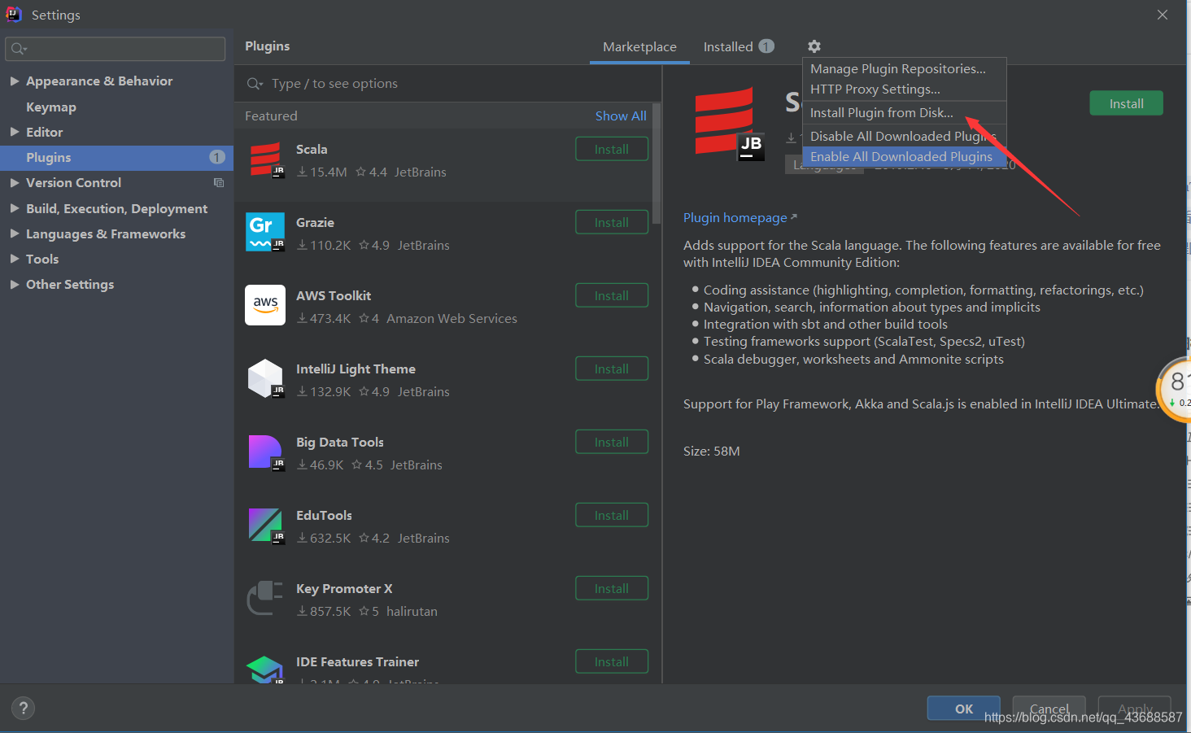Click the IntelliJ IDEA icon in title bar
This screenshot has width=1191, height=733.
pos(14,15)
